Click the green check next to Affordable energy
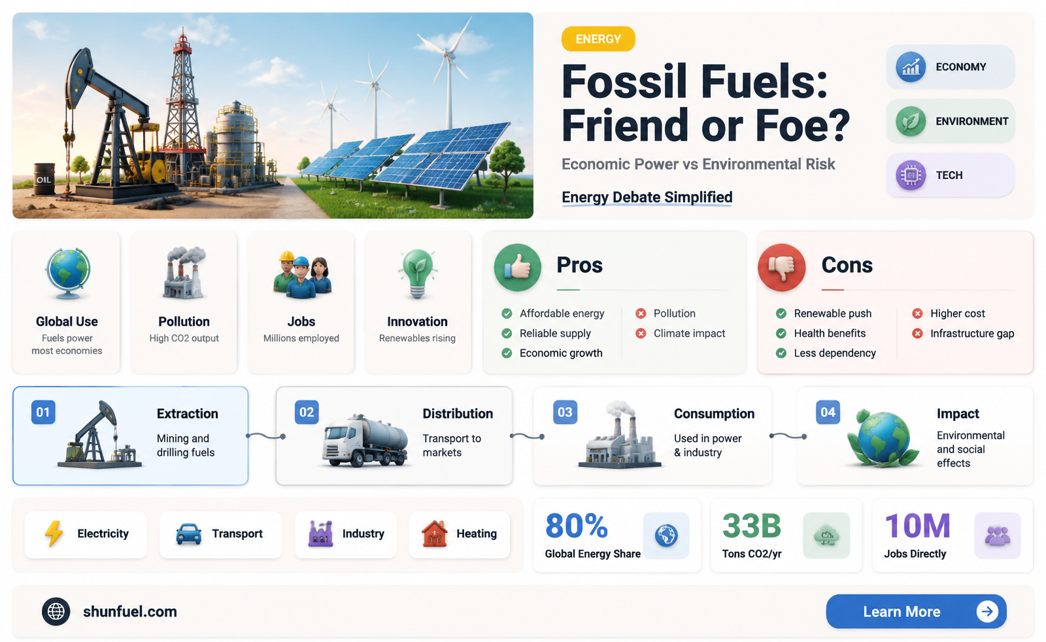The image size is (1046, 642). pyautogui.click(x=507, y=313)
